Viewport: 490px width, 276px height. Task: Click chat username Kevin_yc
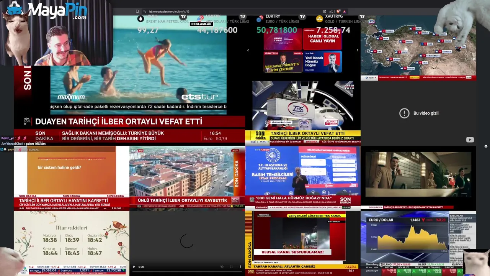8,138
